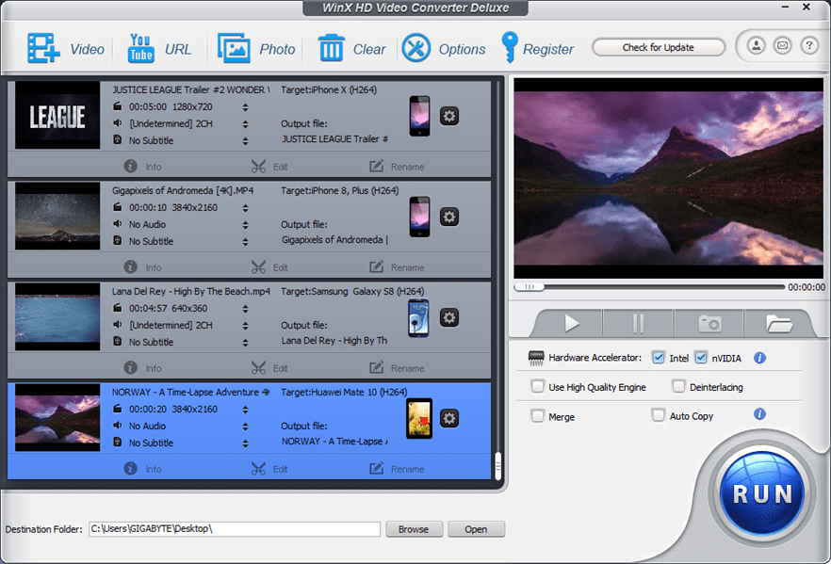The width and height of the screenshot is (831, 564).
Task: Clear the list with trash icon
Action: pos(331,48)
